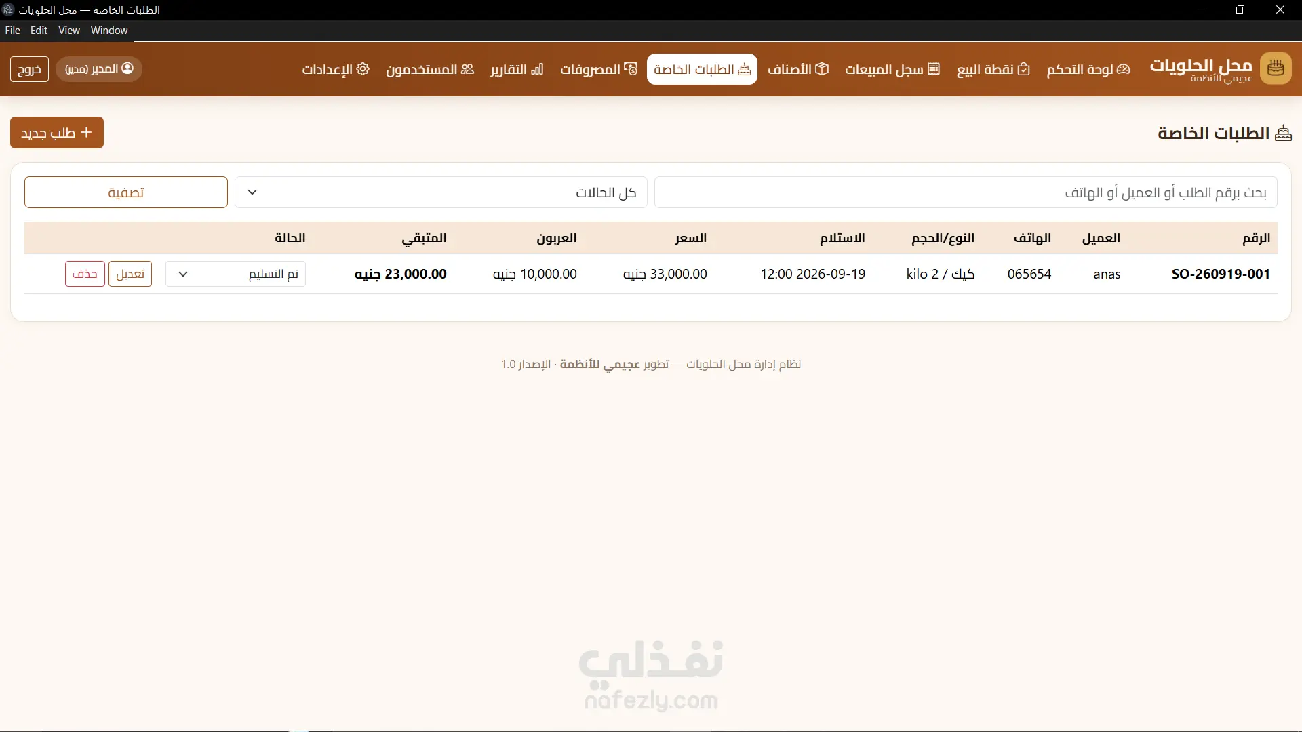This screenshot has height=732, width=1302.
Task: Expand the كل الحالات status filter
Action: point(441,192)
